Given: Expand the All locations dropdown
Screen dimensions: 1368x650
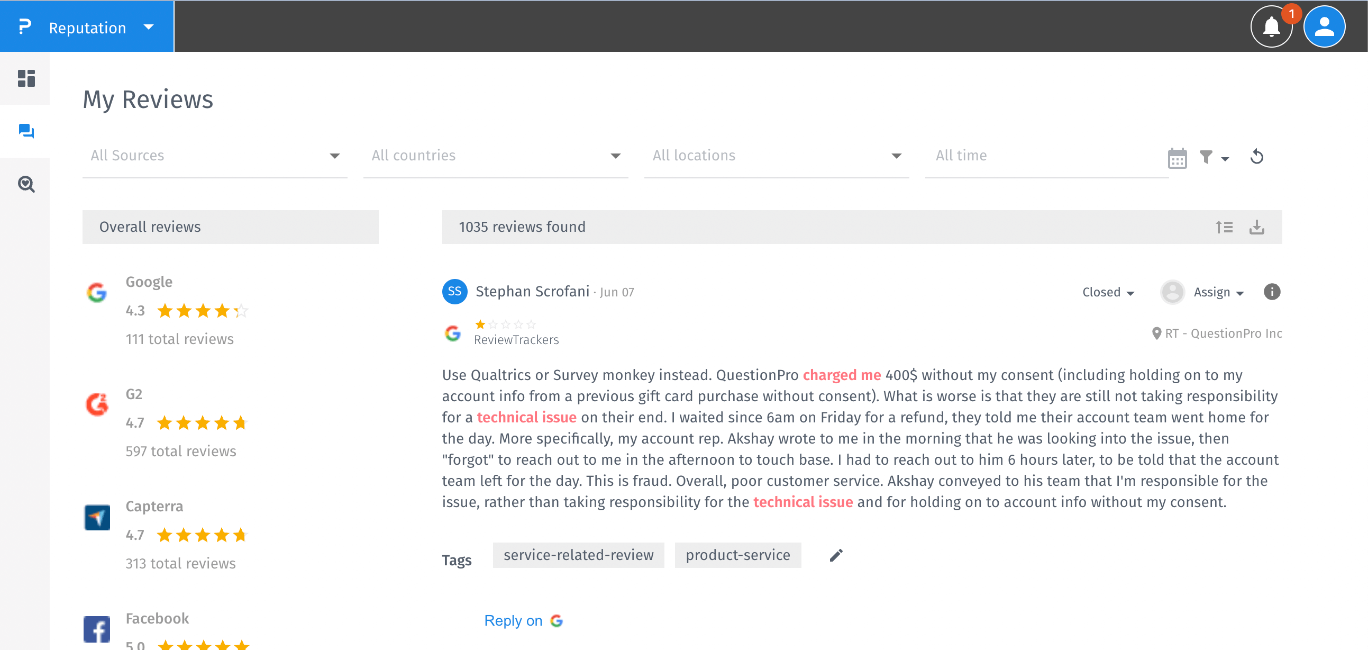Looking at the screenshot, I should (x=776, y=156).
